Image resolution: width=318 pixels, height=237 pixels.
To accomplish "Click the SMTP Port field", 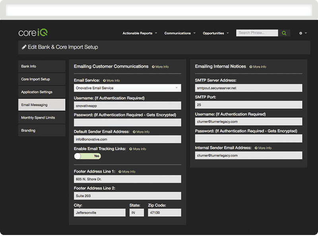I will point(248,105).
